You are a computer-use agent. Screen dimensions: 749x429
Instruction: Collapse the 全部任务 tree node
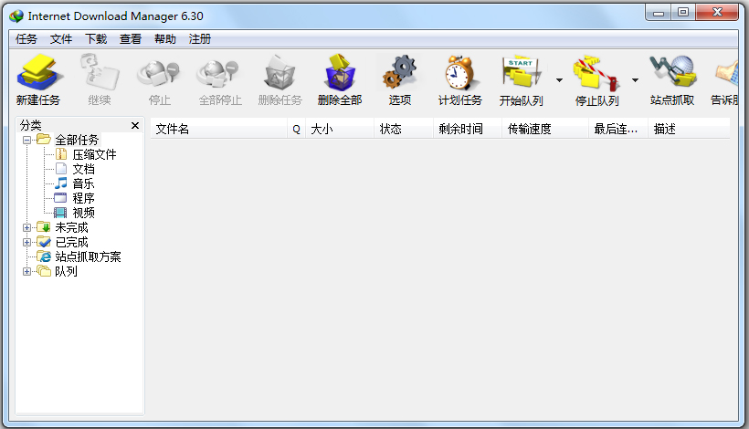(26, 140)
